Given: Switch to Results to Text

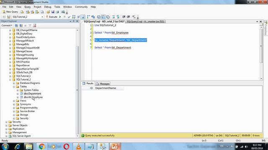Looking at the screenshot, I should pos(99,17).
